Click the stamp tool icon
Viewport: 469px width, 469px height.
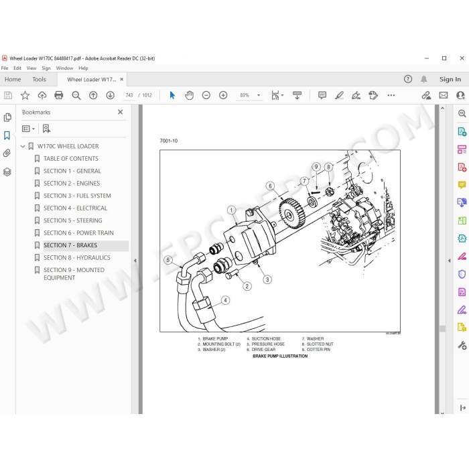(373, 95)
